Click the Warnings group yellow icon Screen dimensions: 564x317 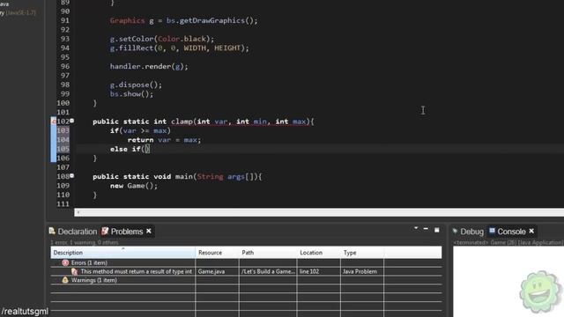pos(65,280)
